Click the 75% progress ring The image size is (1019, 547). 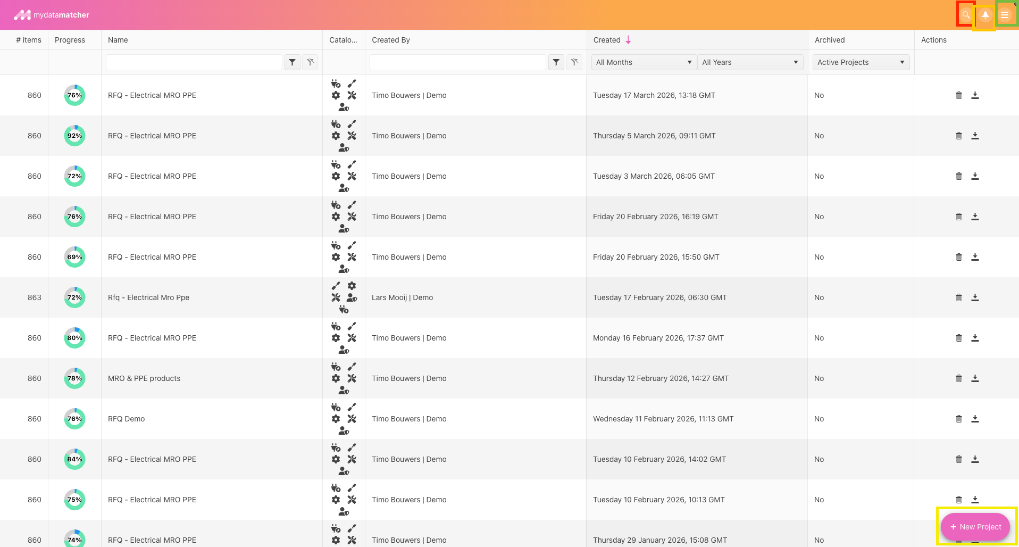(74, 500)
